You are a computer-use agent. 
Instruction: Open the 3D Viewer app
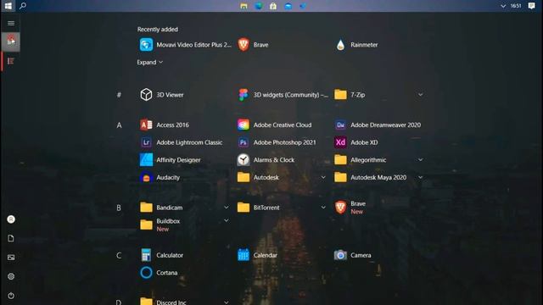coord(162,94)
